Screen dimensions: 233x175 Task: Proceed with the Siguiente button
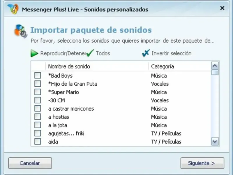pyautogui.click(x=202, y=163)
